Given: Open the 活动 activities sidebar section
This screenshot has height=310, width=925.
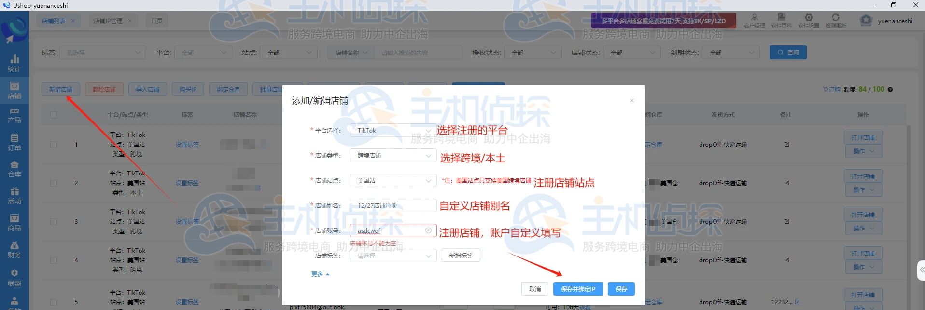Looking at the screenshot, I should [x=14, y=196].
